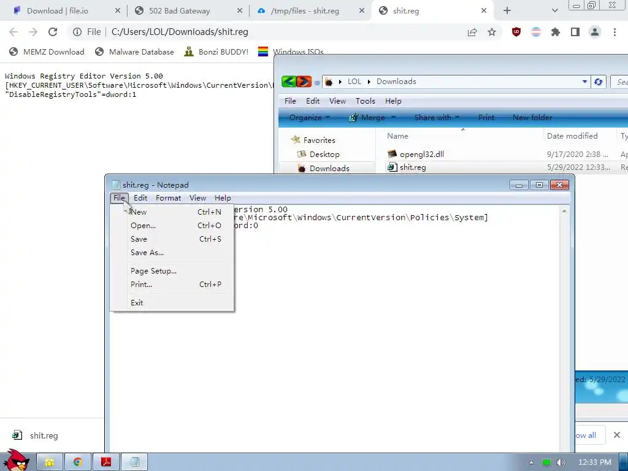Open the tab search chevron
This screenshot has width=628, height=471.
[x=554, y=11]
